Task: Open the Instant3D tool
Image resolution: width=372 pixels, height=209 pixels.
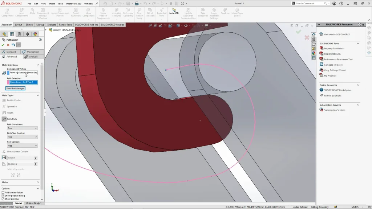Action: (x=174, y=11)
